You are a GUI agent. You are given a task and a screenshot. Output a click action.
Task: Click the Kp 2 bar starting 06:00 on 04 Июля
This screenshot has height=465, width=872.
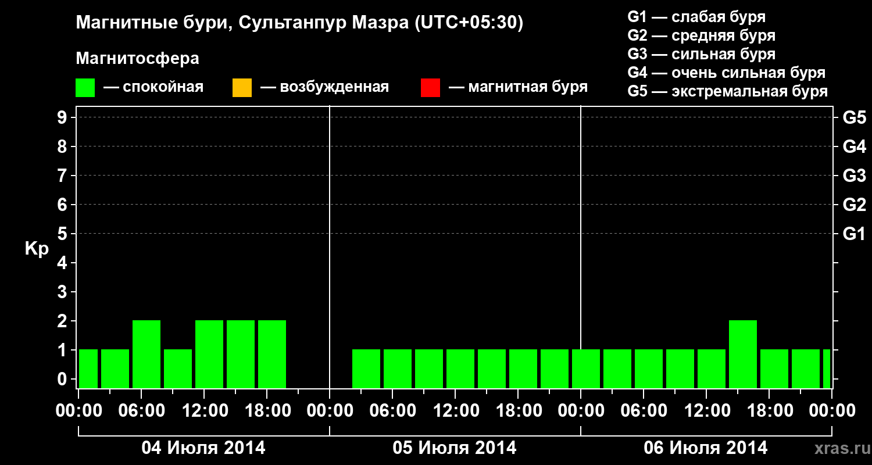(146, 354)
